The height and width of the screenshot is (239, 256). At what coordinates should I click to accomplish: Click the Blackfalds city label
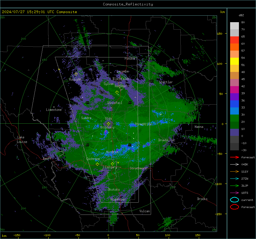click(x=121, y=79)
